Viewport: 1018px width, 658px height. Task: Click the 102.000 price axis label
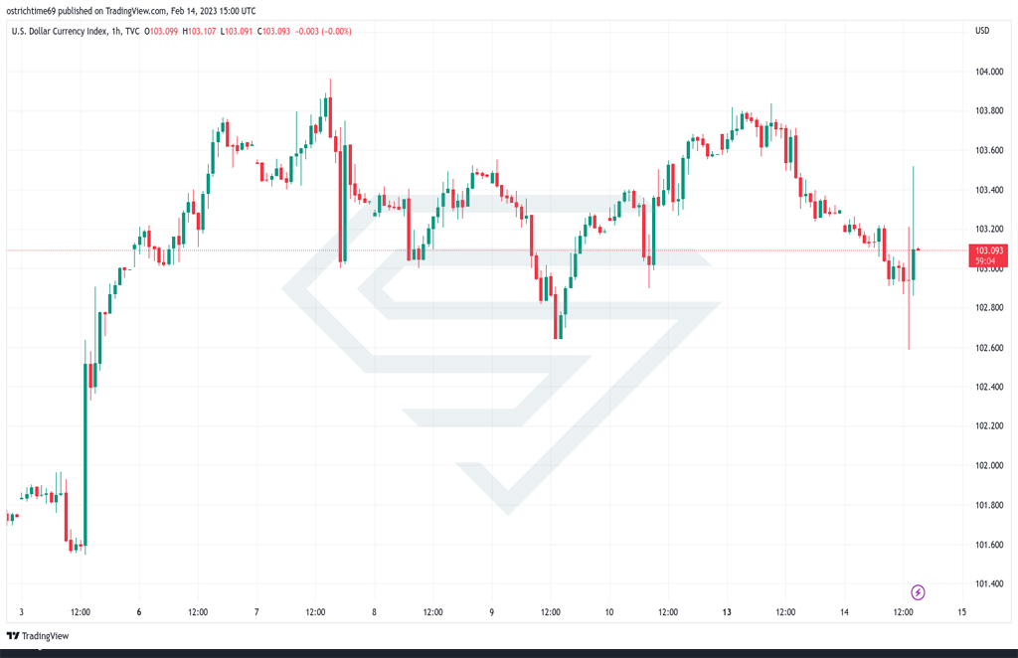point(989,465)
